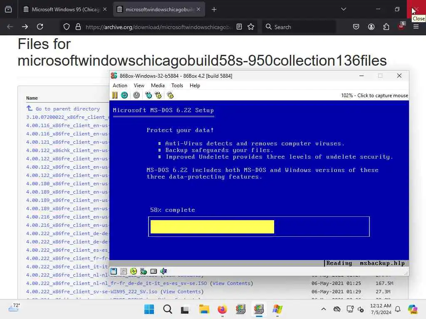The image size is (426, 319).
Task: Bookmark this page with the star
Action: (x=251, y=27)
